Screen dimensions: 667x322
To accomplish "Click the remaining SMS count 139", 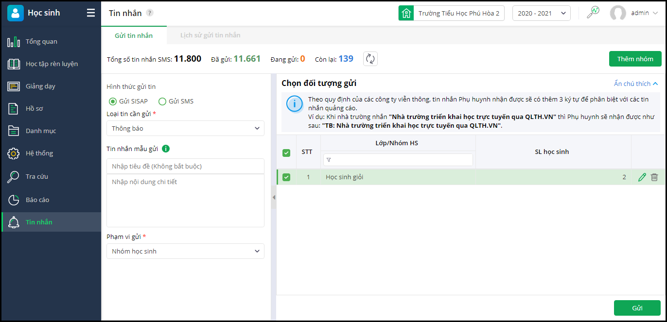I will click(x=346, y=59).
